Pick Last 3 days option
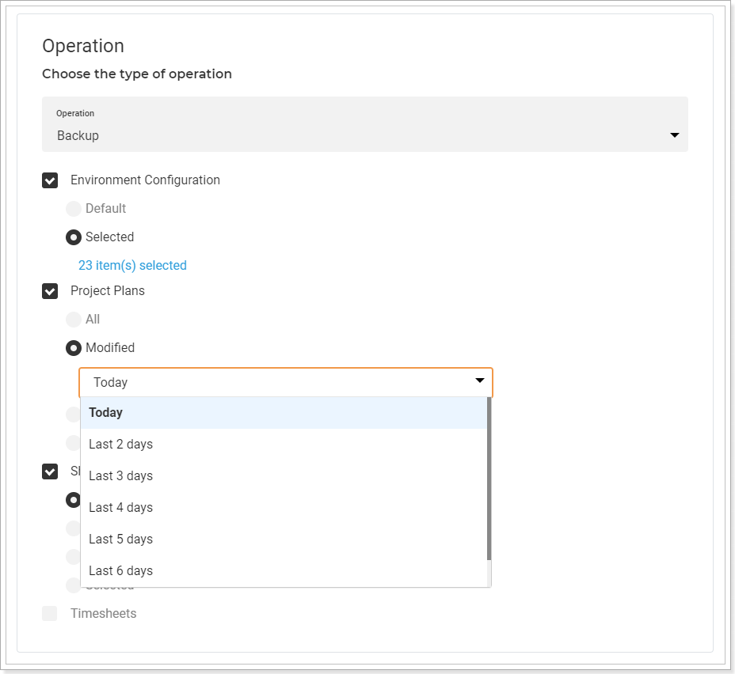735x674 pixels. (x=284, y=476)
